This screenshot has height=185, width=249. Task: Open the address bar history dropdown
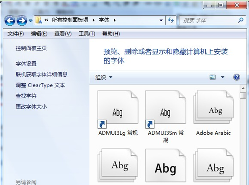161,20
